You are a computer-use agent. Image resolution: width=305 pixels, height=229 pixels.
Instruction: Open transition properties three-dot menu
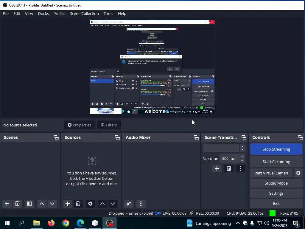[241, 168]
